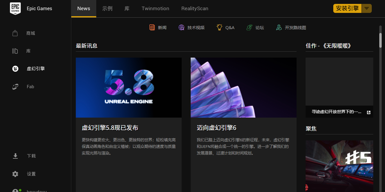Viewport: 385px width, 192px height.
Task: Switch to the 库 tab in top bar
Action: (127, 8)
